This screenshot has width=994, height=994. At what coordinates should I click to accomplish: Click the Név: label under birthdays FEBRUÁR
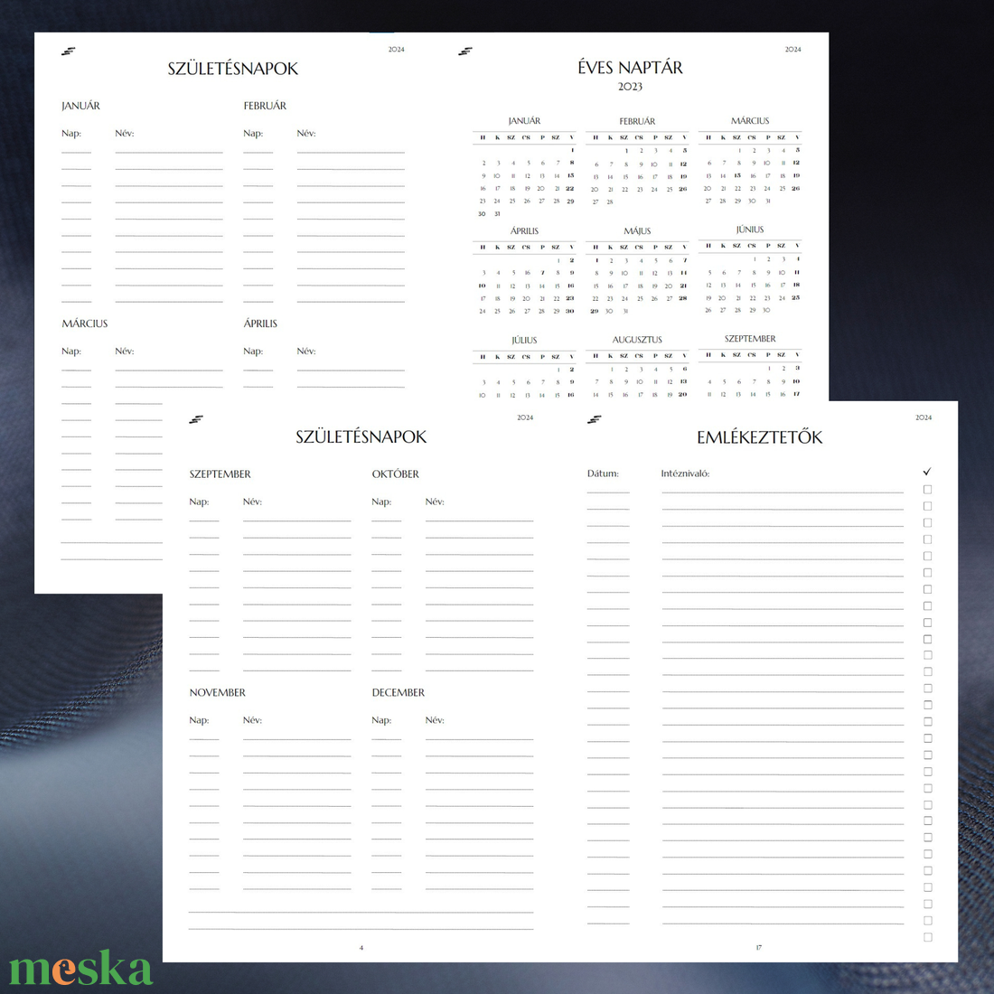(306, 133)
